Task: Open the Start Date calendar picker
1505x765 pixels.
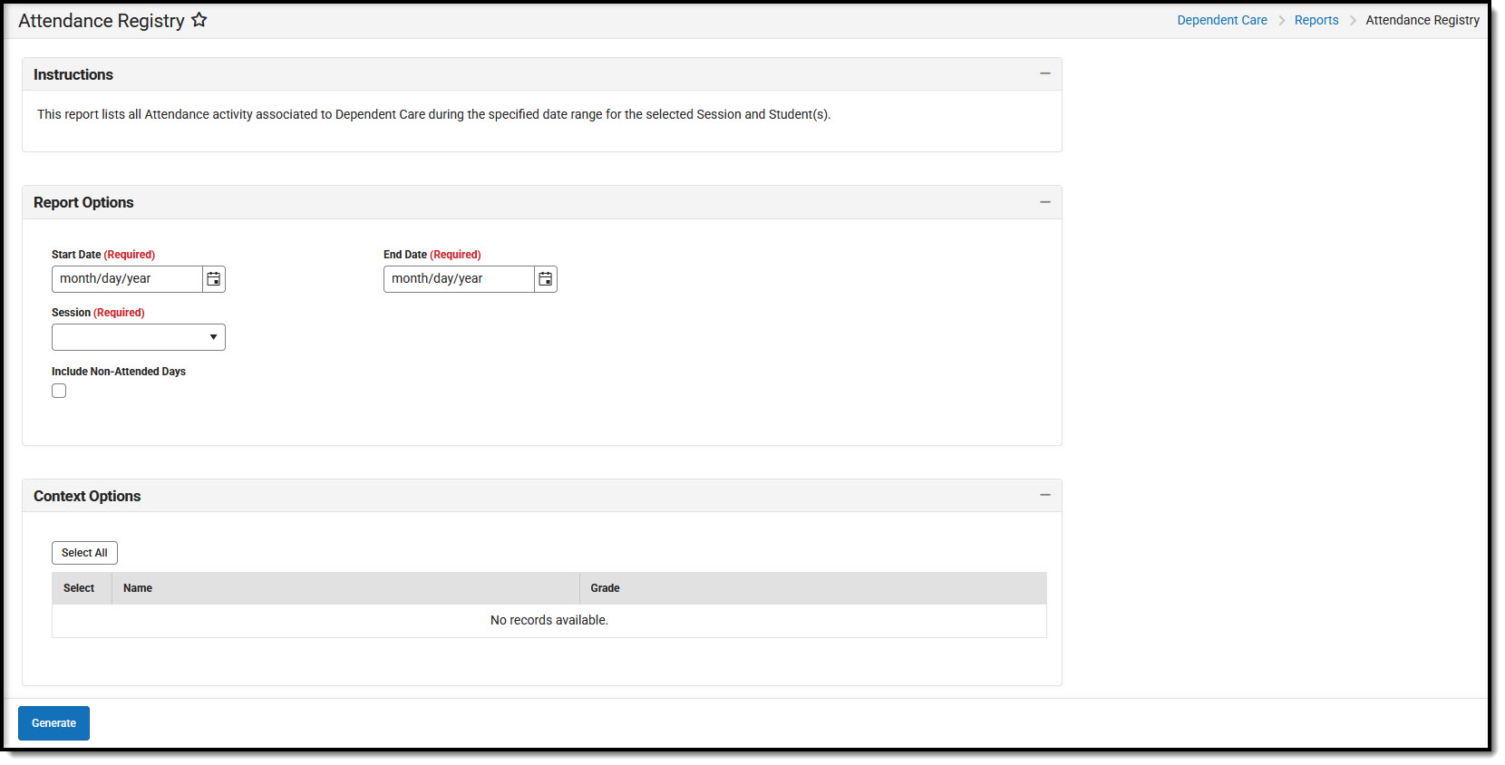Action: (x=214, y=279)
